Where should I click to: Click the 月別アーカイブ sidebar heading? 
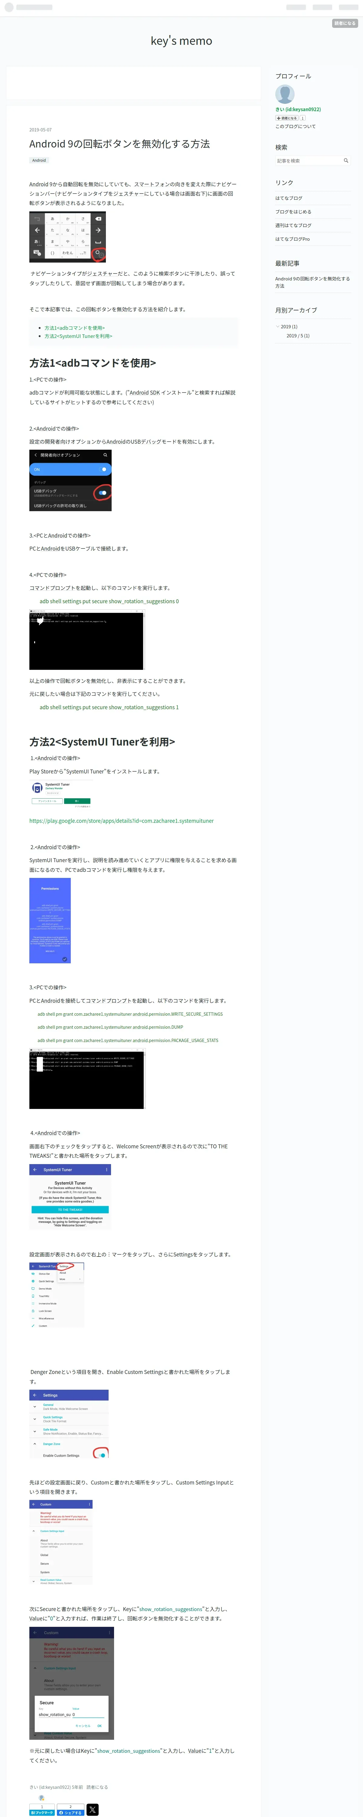pos(296,310)
